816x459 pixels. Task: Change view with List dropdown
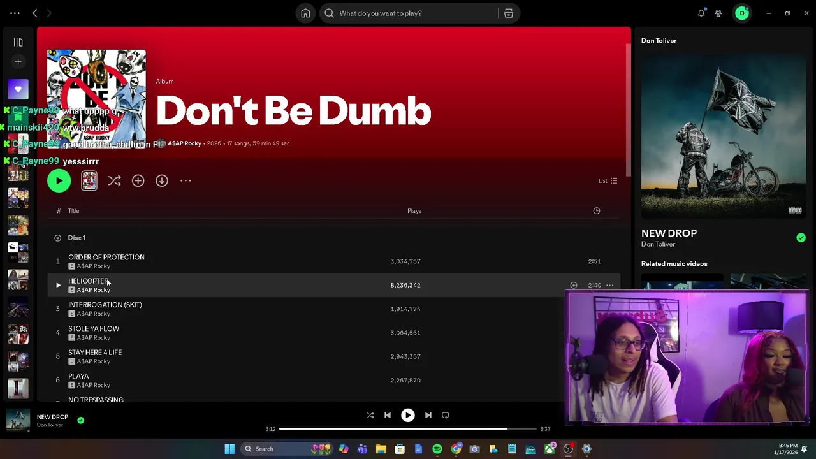click(608, 181)
